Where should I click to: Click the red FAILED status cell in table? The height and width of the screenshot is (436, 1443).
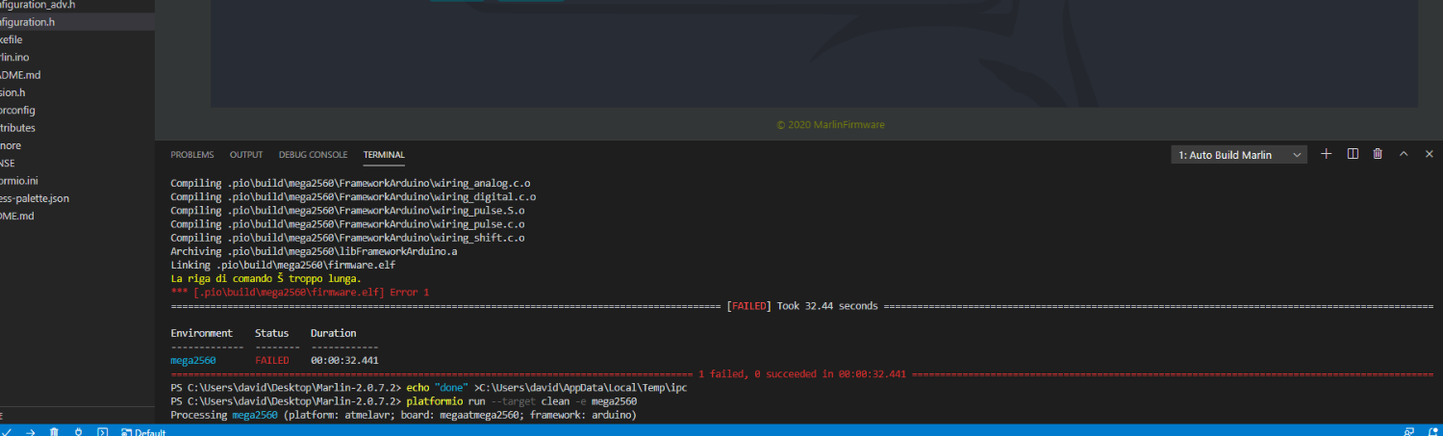(x=271, y=360)
